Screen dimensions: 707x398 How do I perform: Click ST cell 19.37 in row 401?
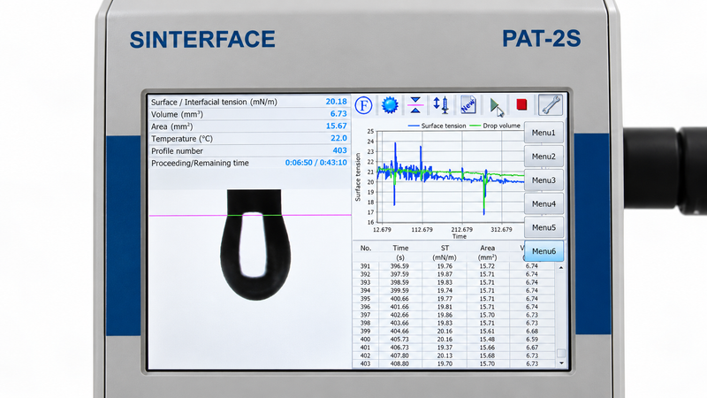click(445, 348)
